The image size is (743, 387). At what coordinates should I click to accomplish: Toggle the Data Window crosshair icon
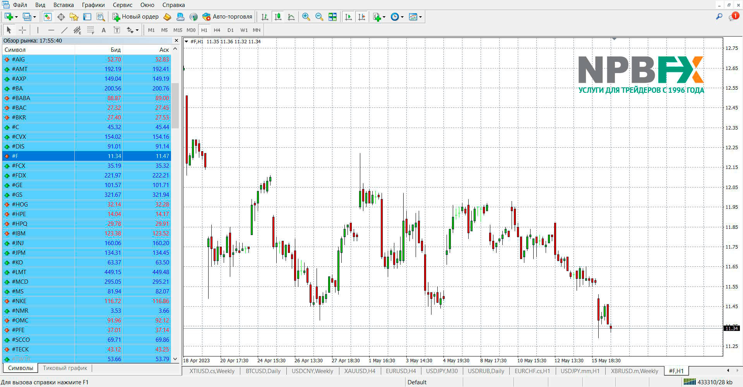click(x=61, y=17)
